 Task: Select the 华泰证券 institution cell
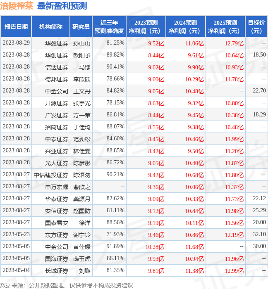coord(51,199)
